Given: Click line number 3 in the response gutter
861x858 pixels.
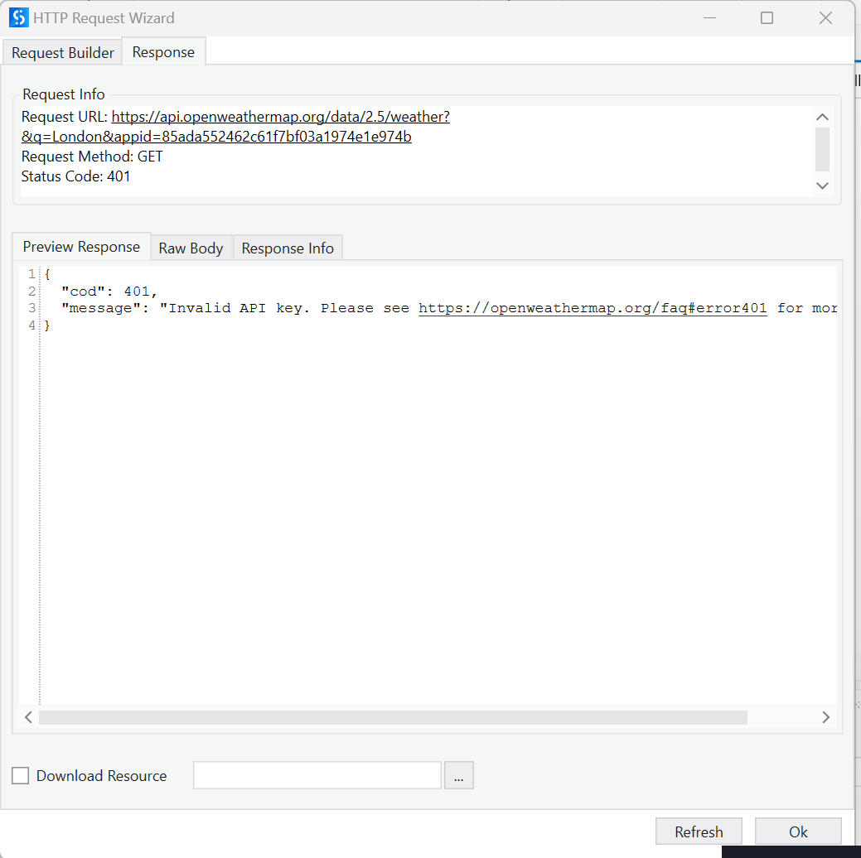Looking at the screenshot, I should pos(31,308).
